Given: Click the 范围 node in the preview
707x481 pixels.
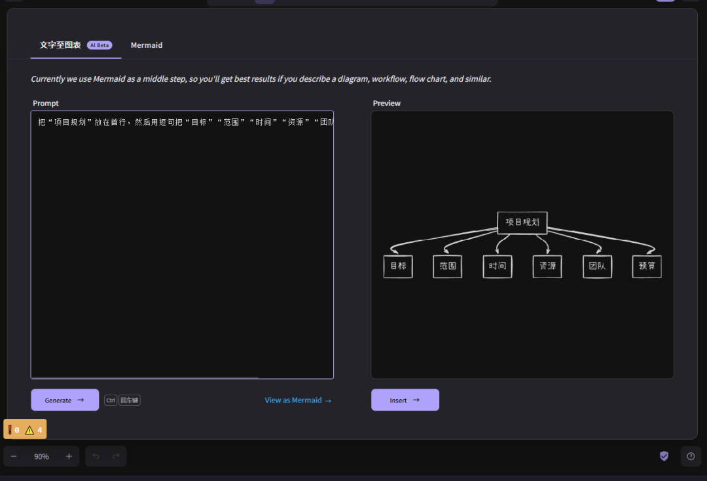Looking at the screenshot, I should click(448, 266).
